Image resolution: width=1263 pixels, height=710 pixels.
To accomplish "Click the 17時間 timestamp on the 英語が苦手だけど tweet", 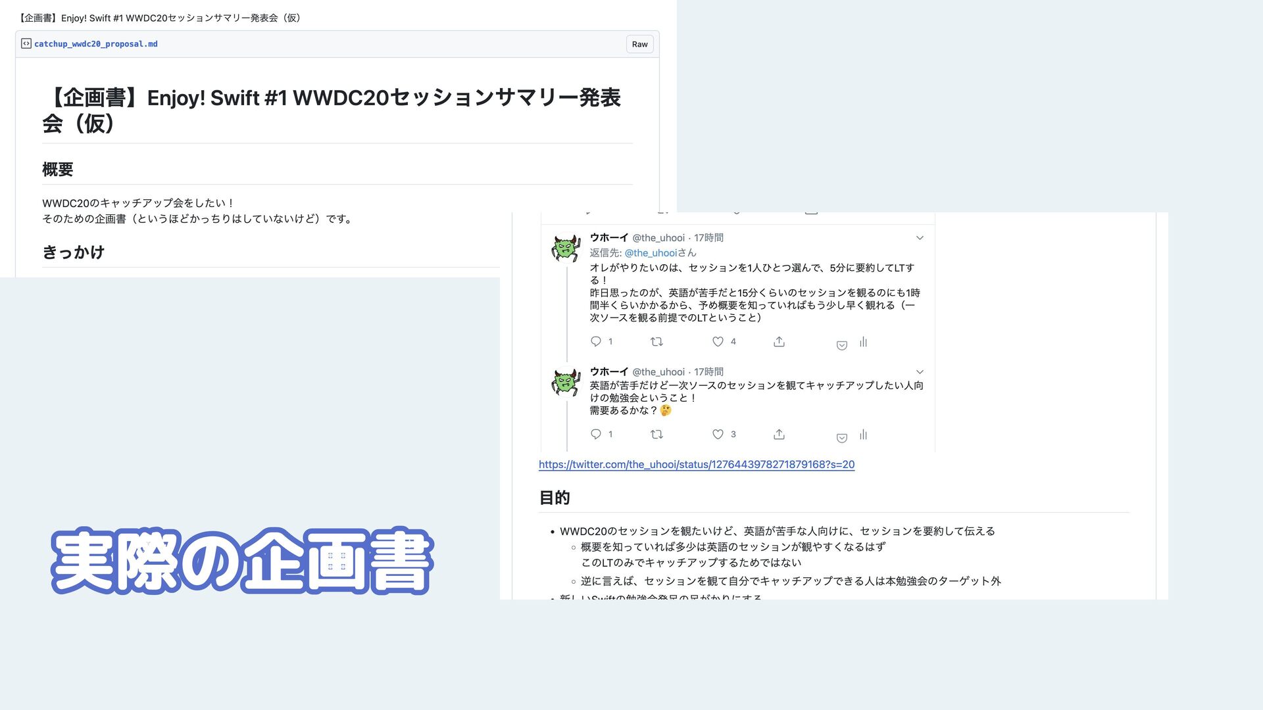I will pos(708,372).
